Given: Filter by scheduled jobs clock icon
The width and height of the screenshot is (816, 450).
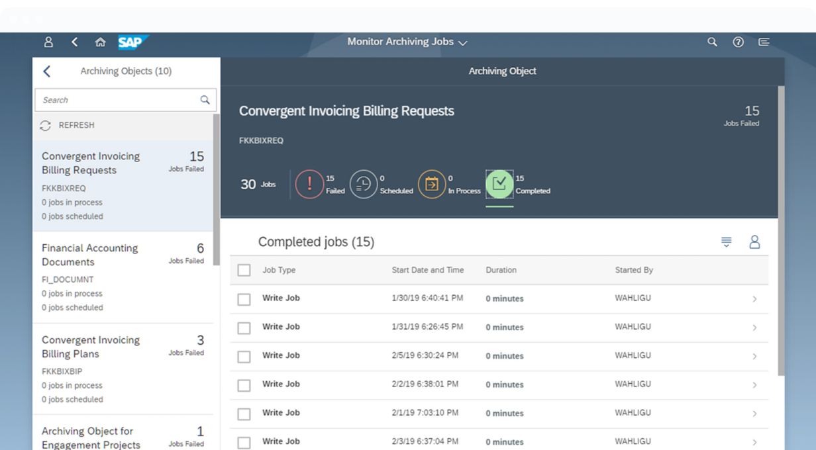Looking at the screenshot, I should (x=363, y=184).
